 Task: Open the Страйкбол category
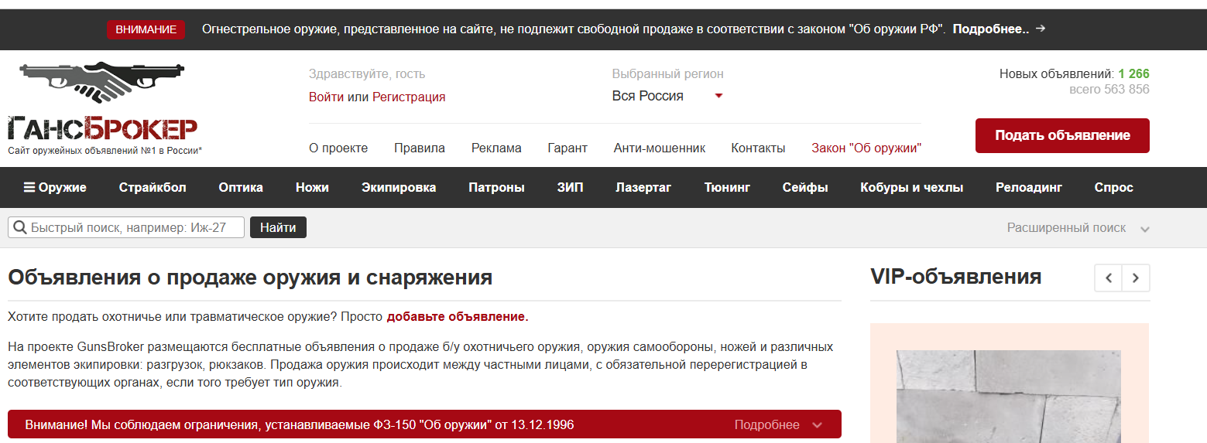click(153, 187)
